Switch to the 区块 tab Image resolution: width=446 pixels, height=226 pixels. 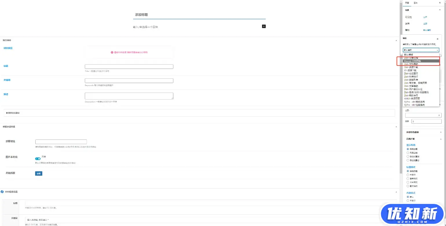(416, 3)
